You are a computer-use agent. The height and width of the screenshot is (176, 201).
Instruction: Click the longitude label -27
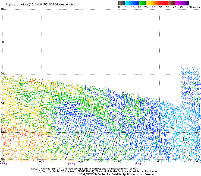click(x=42, y=161)
